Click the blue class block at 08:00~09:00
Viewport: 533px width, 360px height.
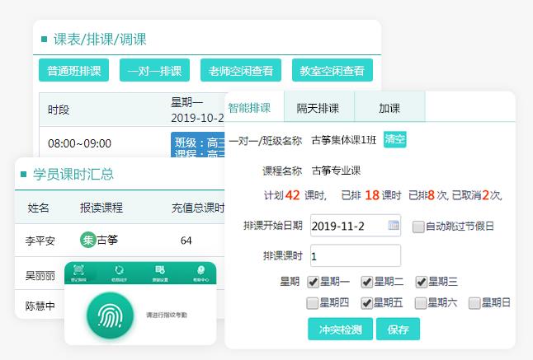[198, 145]
